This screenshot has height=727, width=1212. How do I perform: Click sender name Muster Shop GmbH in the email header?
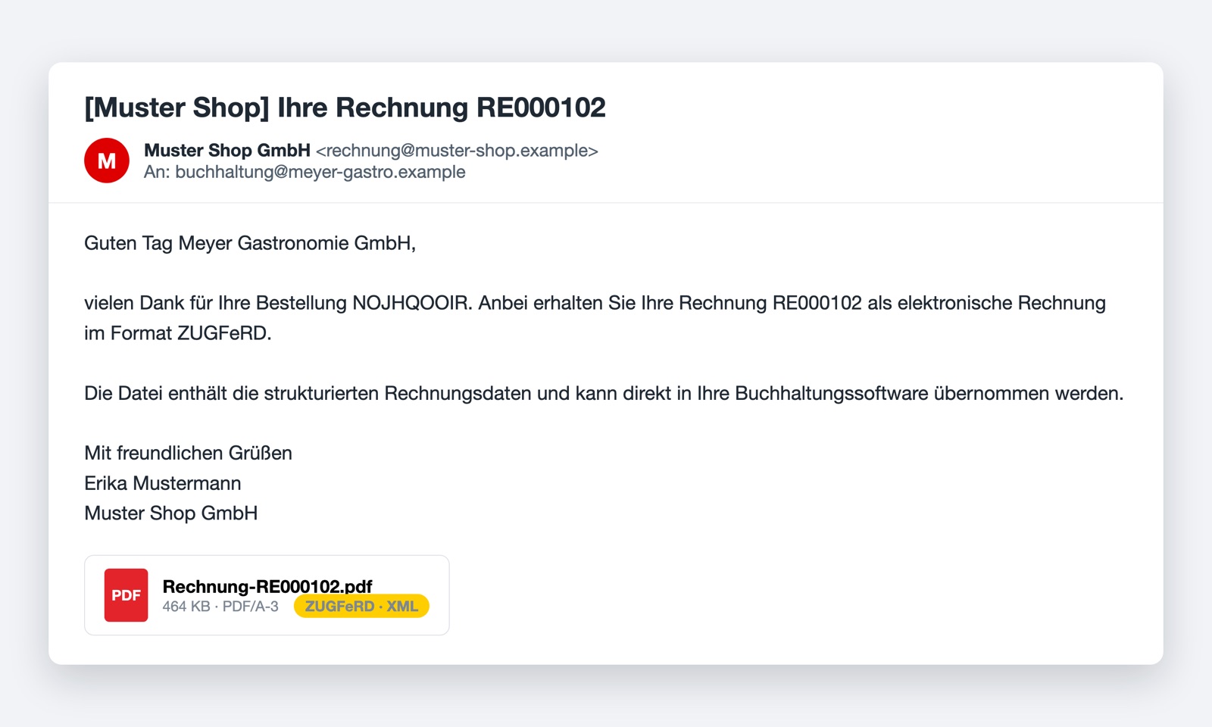[x=227, y=151]
